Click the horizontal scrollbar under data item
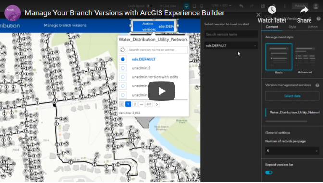The height and width of the screenshot is (183, 323). (286, 122)
